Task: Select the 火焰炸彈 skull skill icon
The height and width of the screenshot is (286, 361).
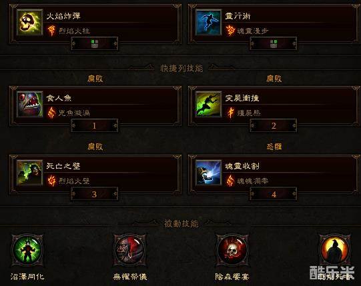Action: [30, 22]
